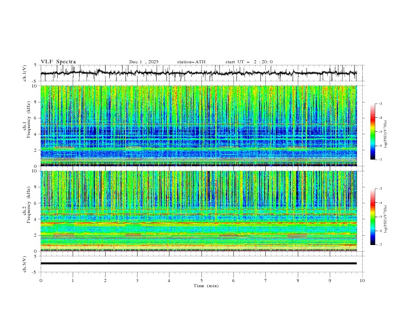Click the "station=ATH" header label
Viewport: 408px width, 315px height.
(x=191, y=62)
